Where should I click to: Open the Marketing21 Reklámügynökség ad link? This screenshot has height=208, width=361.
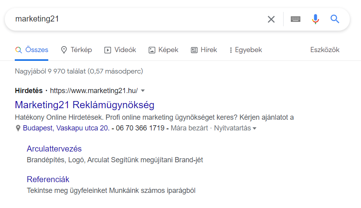click(x=85, y=105)
